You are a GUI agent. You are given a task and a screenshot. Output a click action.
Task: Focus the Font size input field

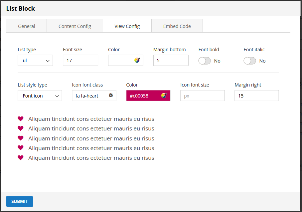point(80,61)
